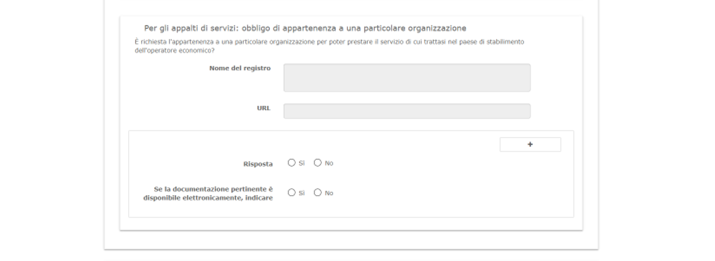This screenshot has height=261, width=715.
Task: Choose Sì for documentazione disponibile elettronicamente
Action: coord(291,193)
